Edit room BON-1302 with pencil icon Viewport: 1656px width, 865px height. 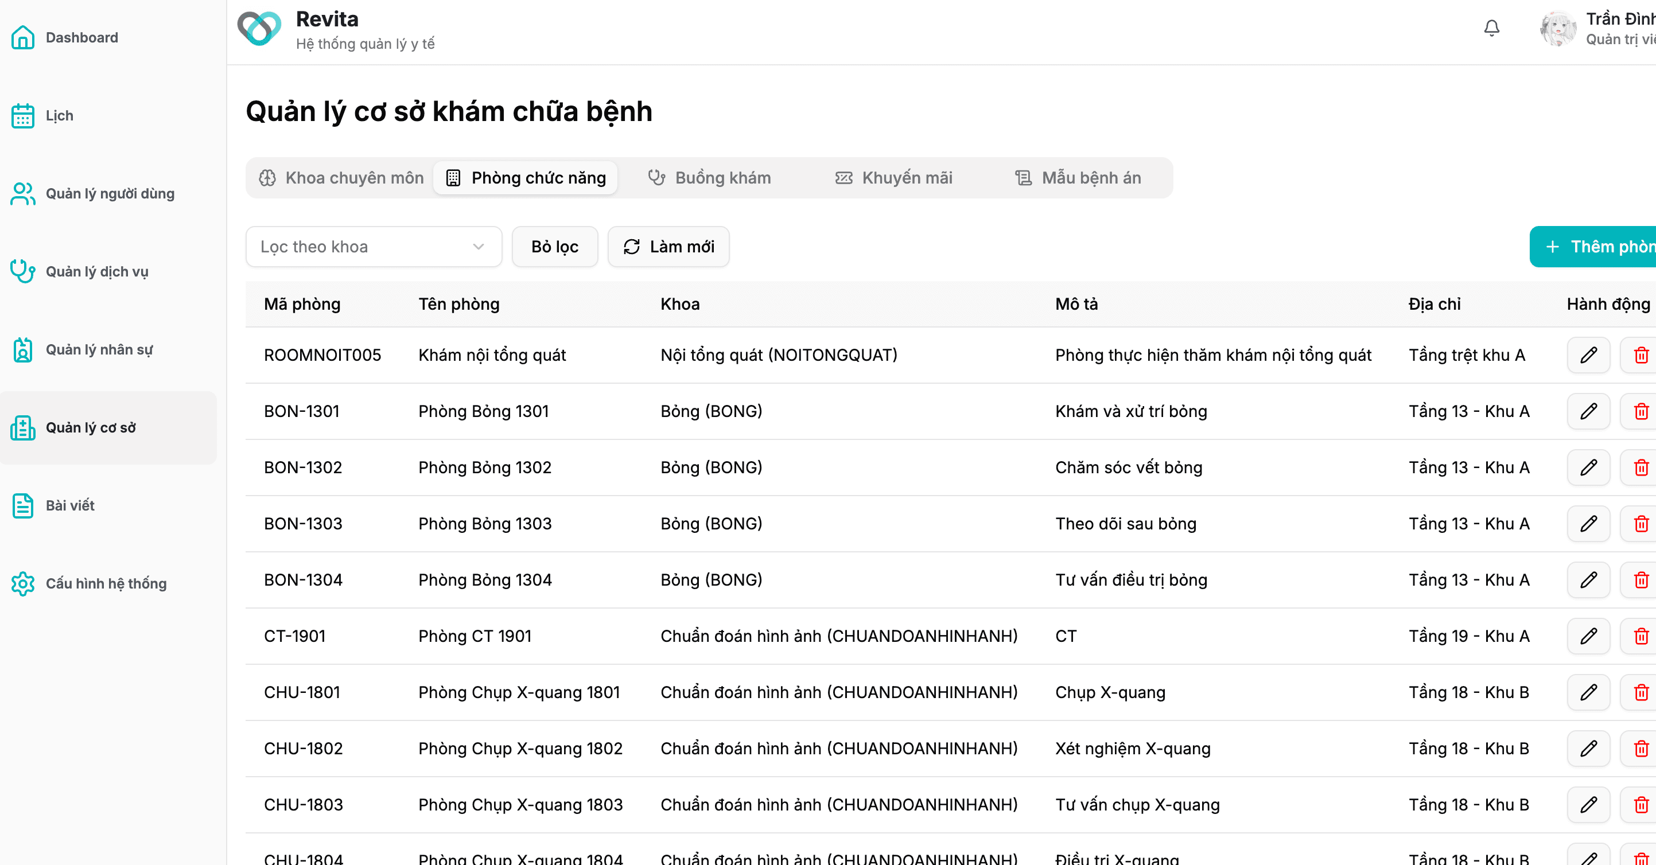1588,467
